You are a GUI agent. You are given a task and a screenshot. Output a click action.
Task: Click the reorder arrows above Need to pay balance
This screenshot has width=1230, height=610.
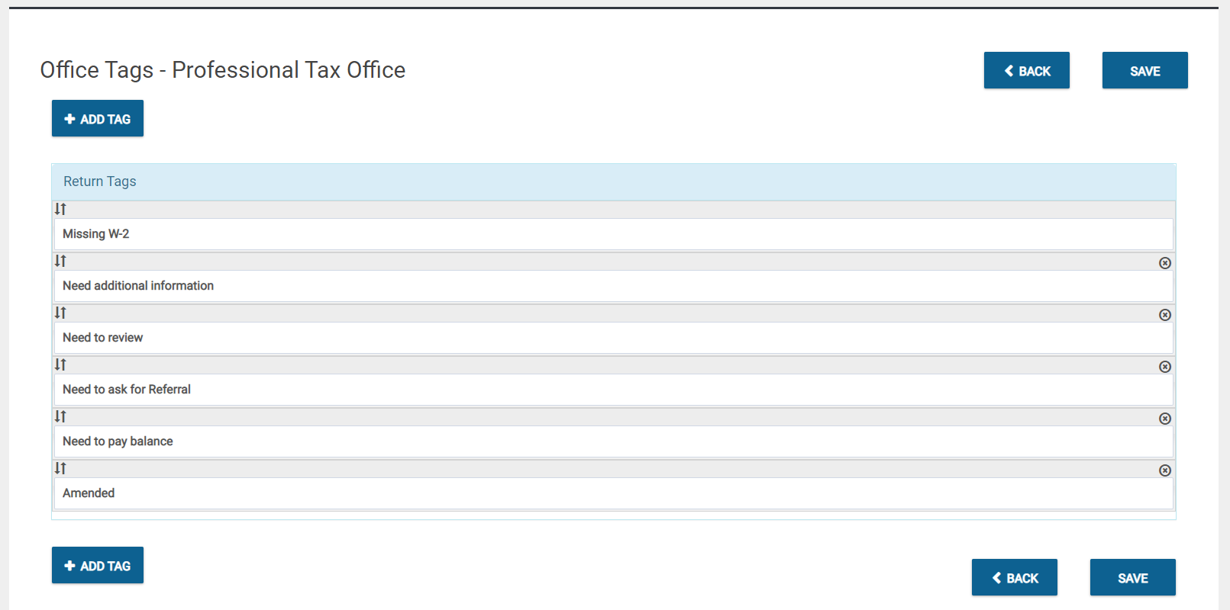[60, 416]
